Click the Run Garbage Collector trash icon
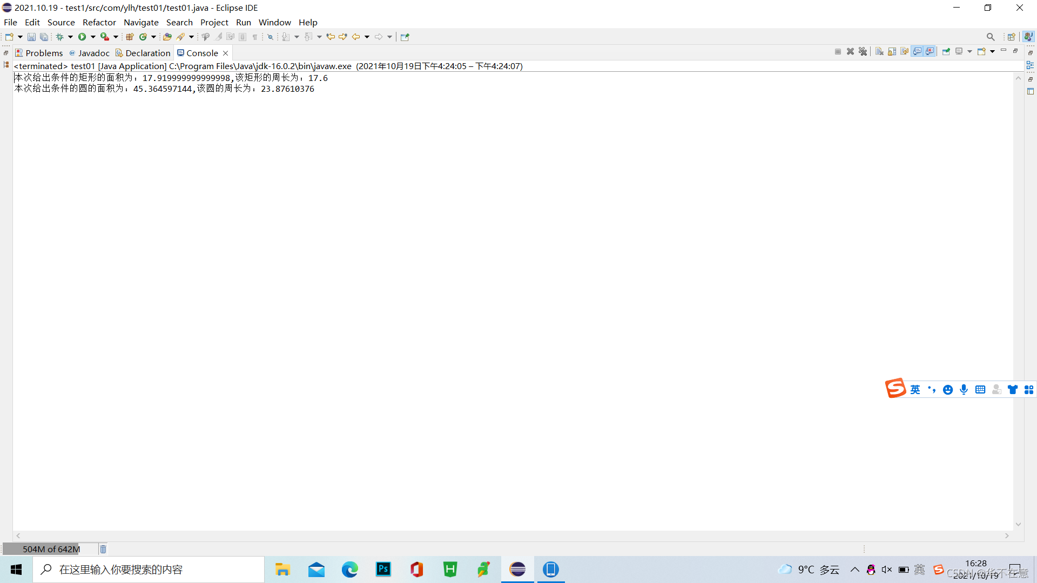 (103, 549)
